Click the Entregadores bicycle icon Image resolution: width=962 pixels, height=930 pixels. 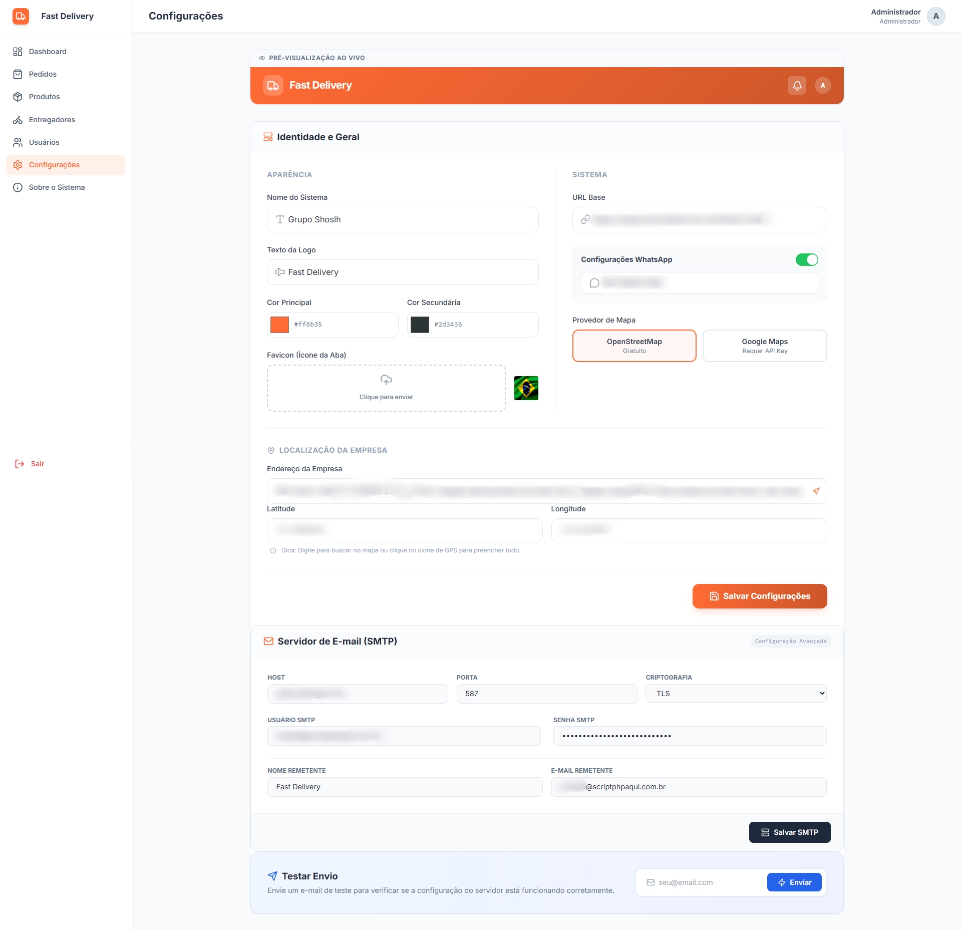point(18,120)
